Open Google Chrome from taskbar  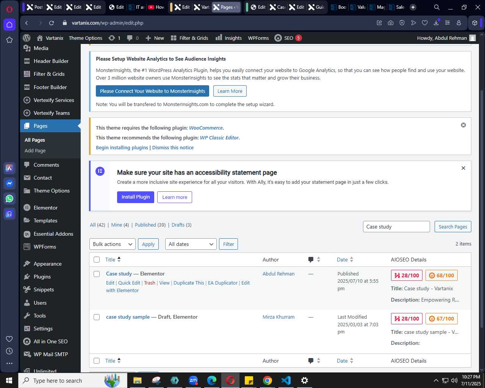tap(268, 380)
